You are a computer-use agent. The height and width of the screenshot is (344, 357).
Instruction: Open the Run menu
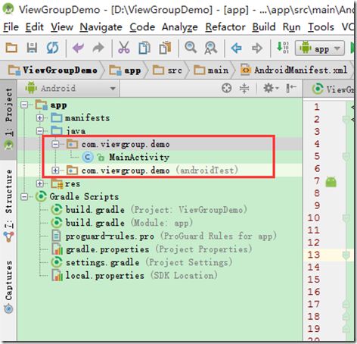[x=291, y=27]
